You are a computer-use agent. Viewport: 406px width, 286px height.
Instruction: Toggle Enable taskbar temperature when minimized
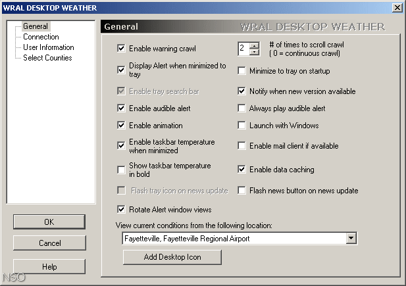[x=121, y=146]
